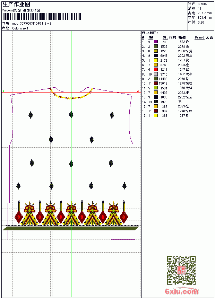Select the stitch count value 6949
The width and height of the screenshot is (215, 298).
[164, 56]
